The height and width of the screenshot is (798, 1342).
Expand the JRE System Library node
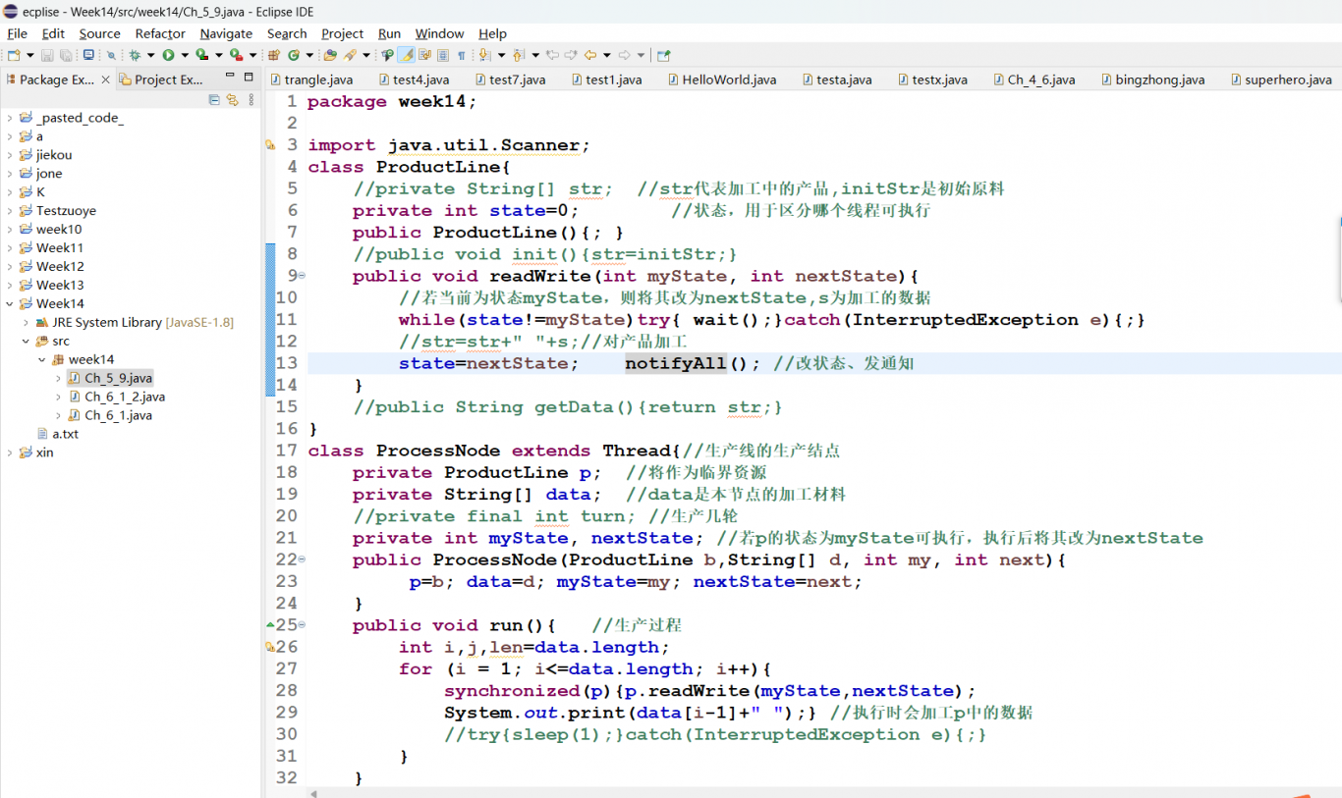(x=27, y=322)
